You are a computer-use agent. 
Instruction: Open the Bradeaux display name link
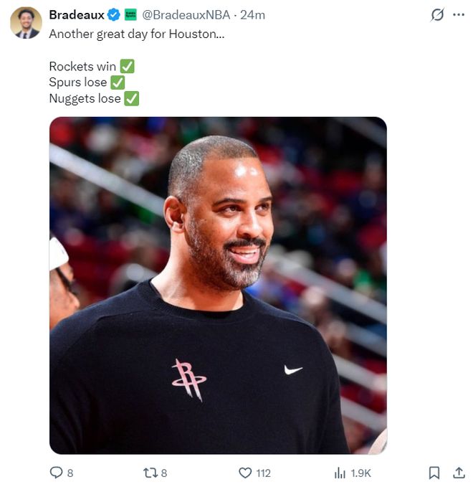[x=77, y=15]
